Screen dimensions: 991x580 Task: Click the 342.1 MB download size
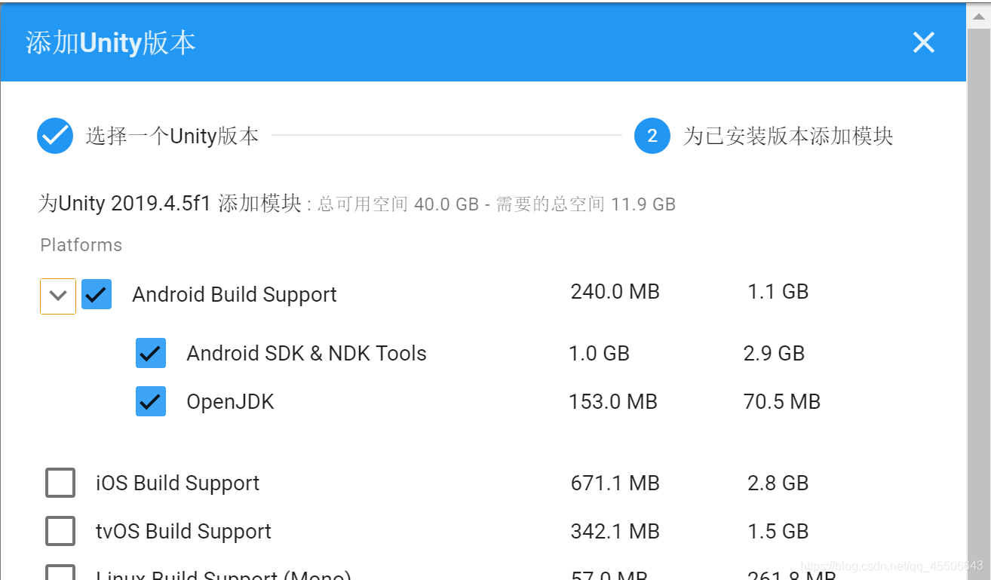tap(615, 531)
